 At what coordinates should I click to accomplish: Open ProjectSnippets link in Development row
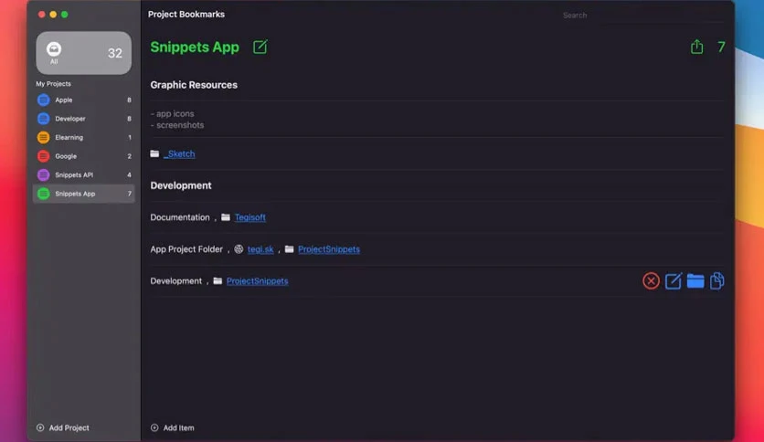(258, 281)
